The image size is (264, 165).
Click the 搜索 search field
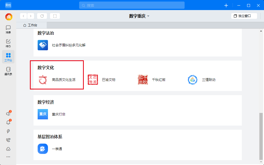click(x=132, y=5)
